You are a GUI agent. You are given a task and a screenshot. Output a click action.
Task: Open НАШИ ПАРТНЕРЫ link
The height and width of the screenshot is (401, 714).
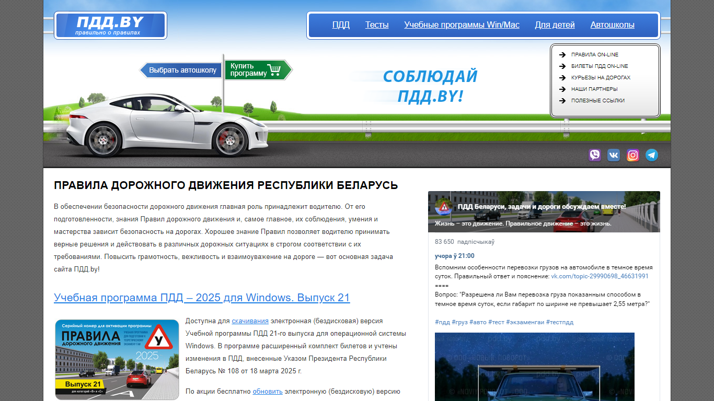594,89
